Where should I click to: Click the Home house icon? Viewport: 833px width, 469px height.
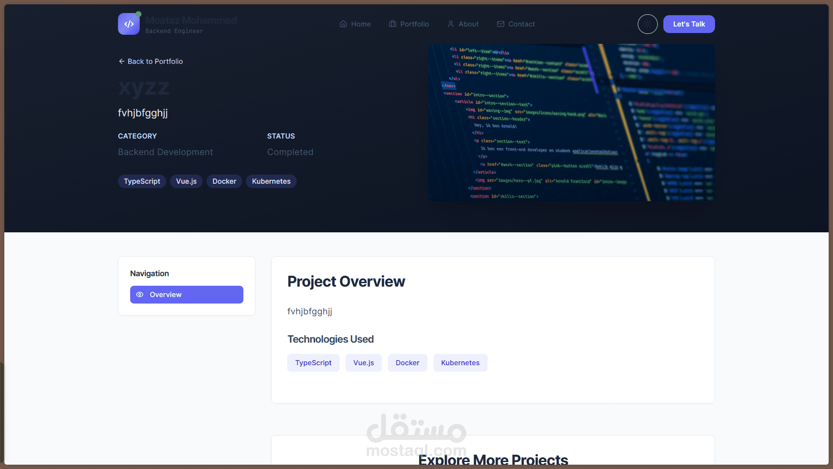343,24
